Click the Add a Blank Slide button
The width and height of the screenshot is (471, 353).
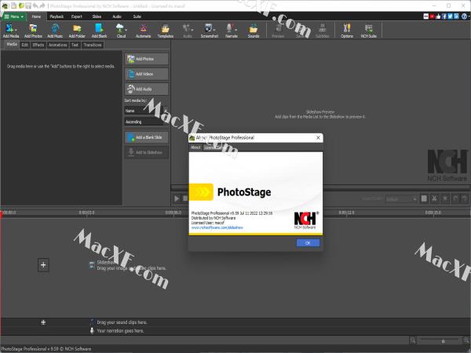(147, 137)
